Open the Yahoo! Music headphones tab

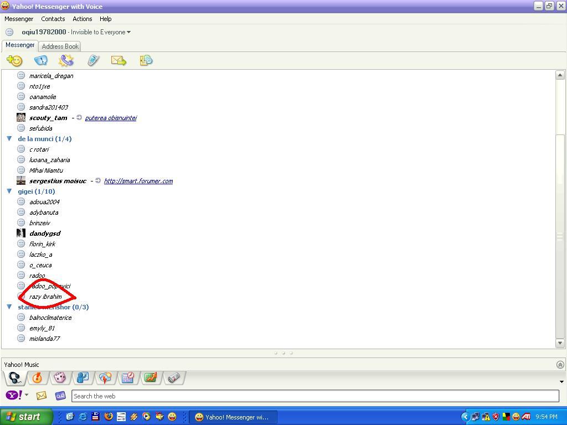point(15,378)
